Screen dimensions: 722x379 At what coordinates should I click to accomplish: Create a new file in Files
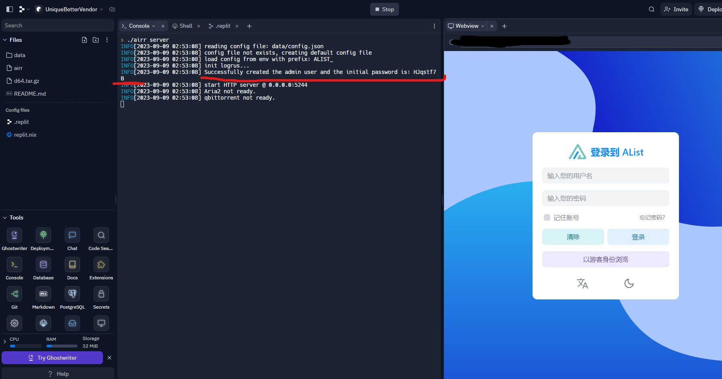coord(84,40)
